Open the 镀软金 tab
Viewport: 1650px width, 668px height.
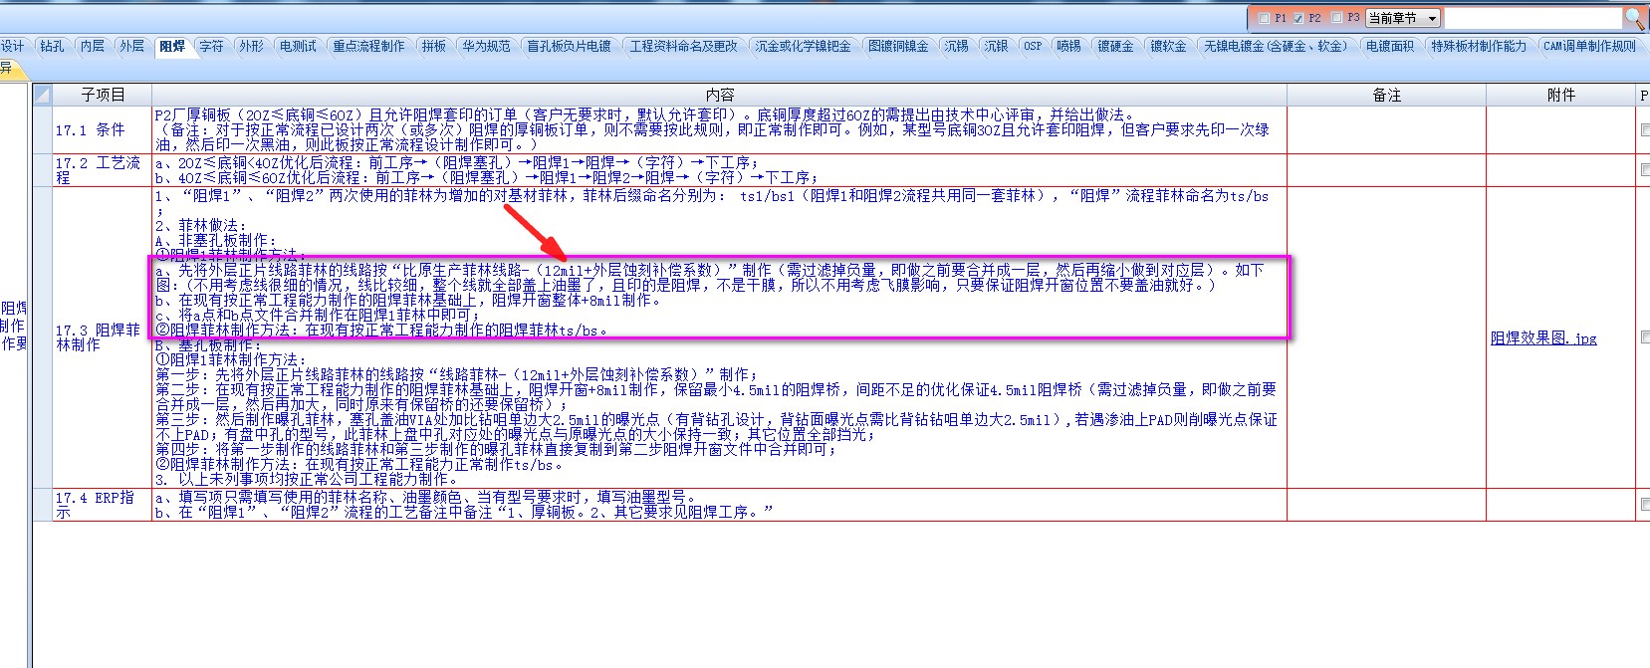1168,46
